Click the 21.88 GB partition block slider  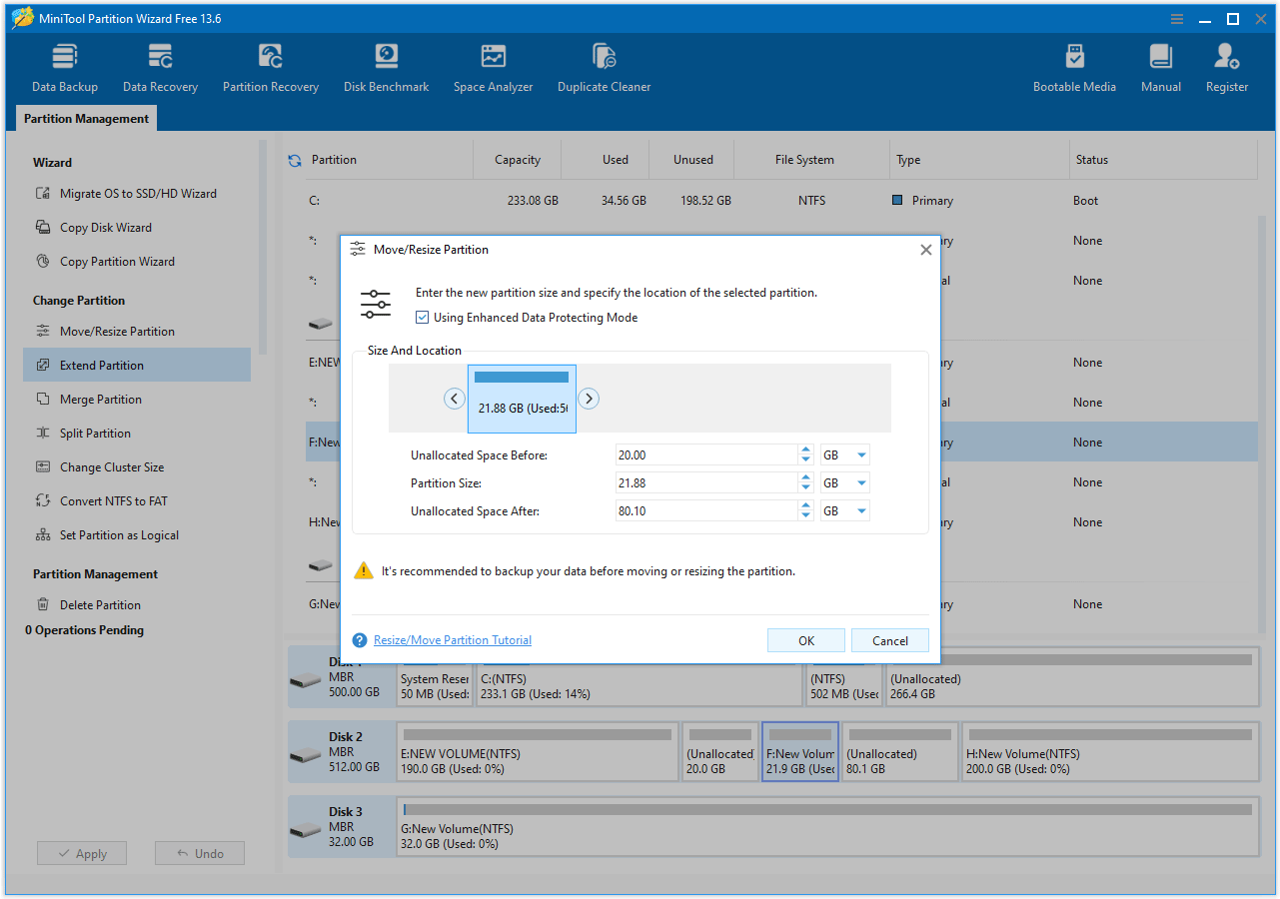coord(522,399)
